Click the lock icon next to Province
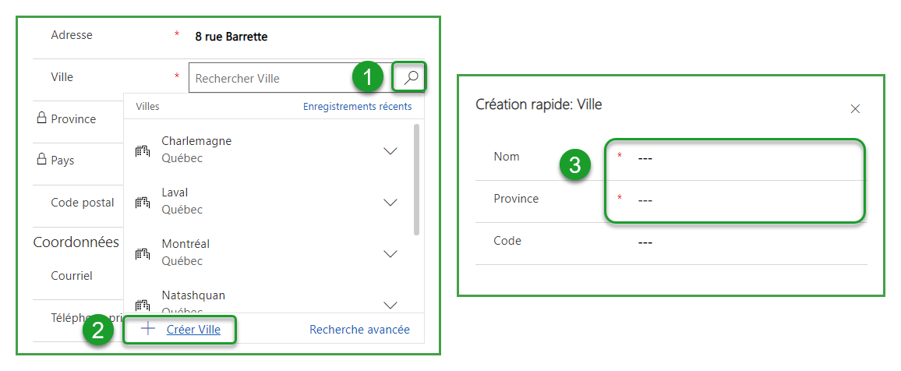 42,118
